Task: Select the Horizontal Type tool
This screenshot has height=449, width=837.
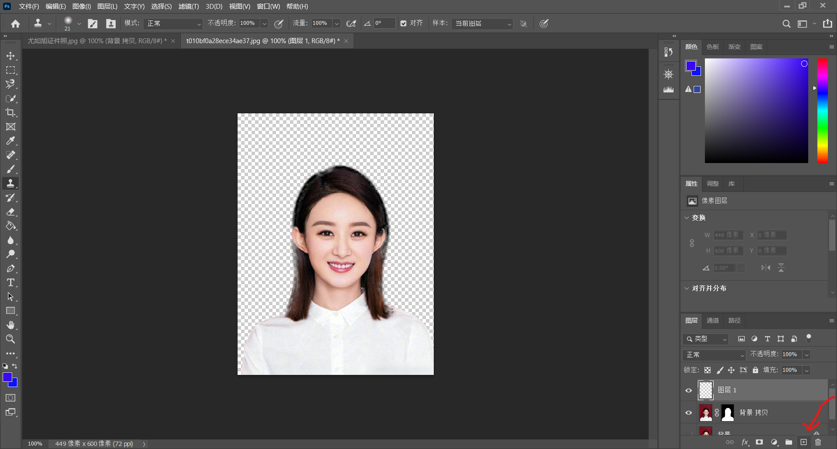Action: 10,282
